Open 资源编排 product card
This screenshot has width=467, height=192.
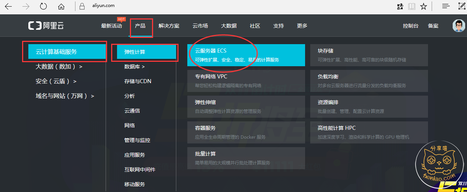(369, 107)
